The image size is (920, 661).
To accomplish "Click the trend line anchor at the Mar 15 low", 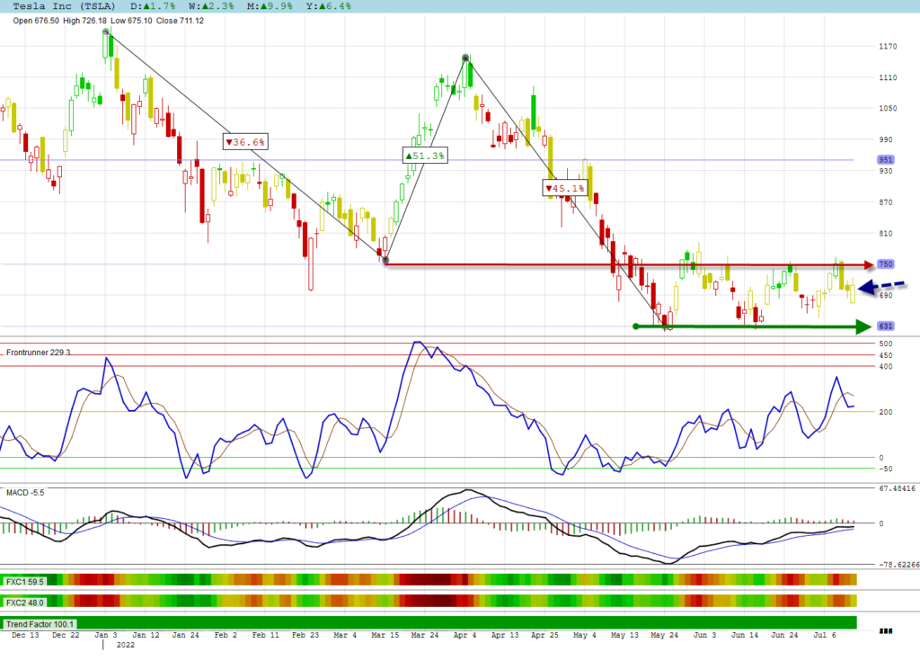I will (x=385, y=260).
